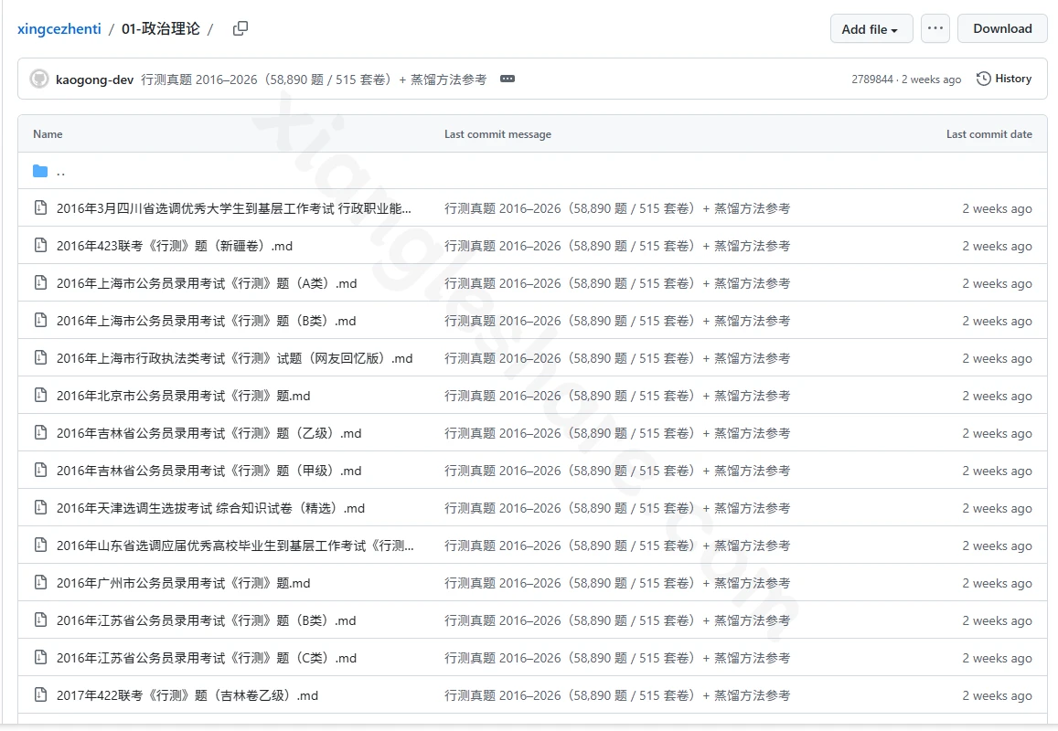Click the Download button
This screenshot has height=731, width=1058.
[1002, 28]
